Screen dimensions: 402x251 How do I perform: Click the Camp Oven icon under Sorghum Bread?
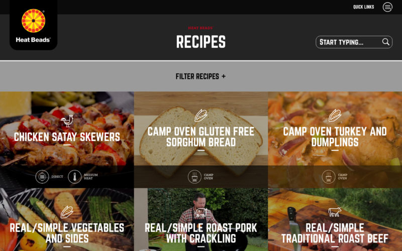point(194,177)
